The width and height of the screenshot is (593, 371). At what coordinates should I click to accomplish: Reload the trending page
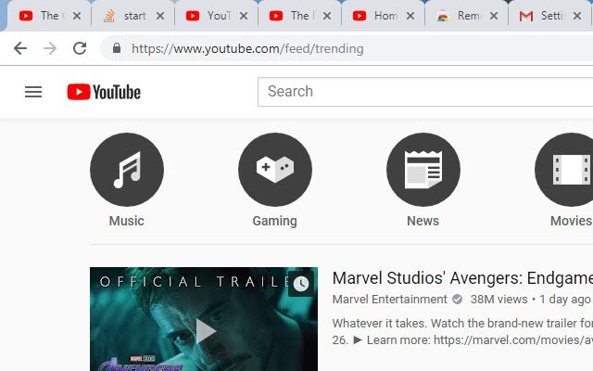pos(80,48)
